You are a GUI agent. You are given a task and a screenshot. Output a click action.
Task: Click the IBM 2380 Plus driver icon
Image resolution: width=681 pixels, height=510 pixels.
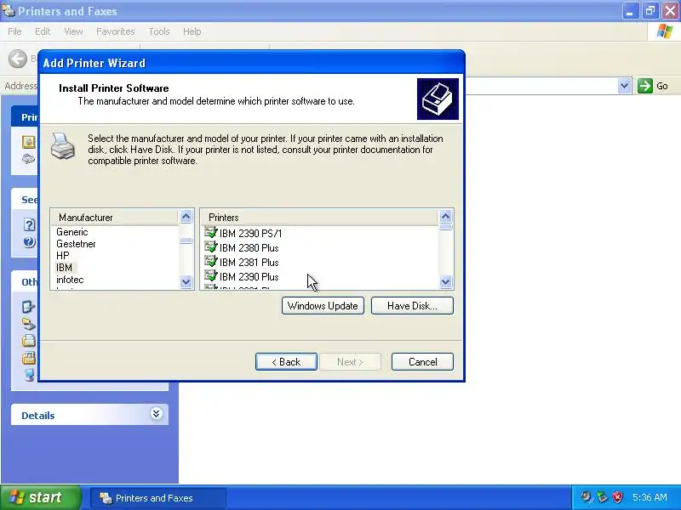pos(210,247)
